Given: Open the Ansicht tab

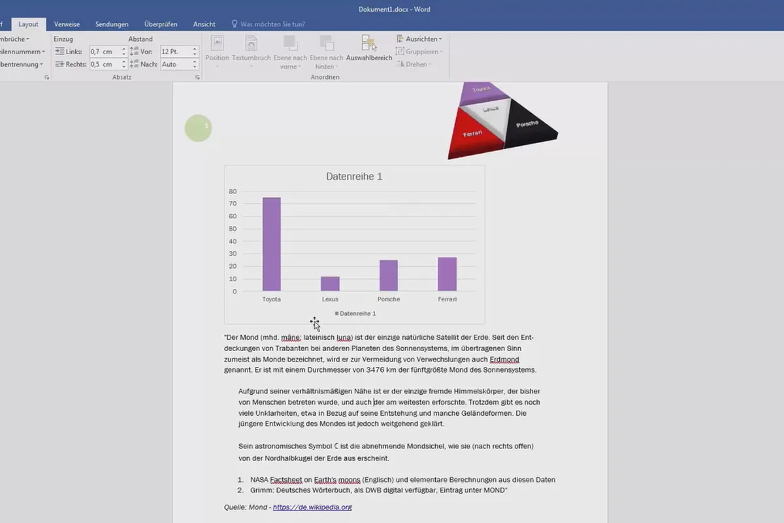Looking at the screenshot, I should tap(204, 24).
